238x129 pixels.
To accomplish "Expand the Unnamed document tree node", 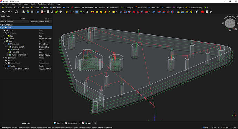I will pos(1,25).
